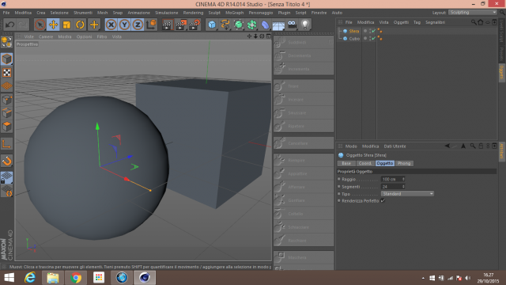
Task: Switch to Texture mode checker icon
Action: point(7,73)
